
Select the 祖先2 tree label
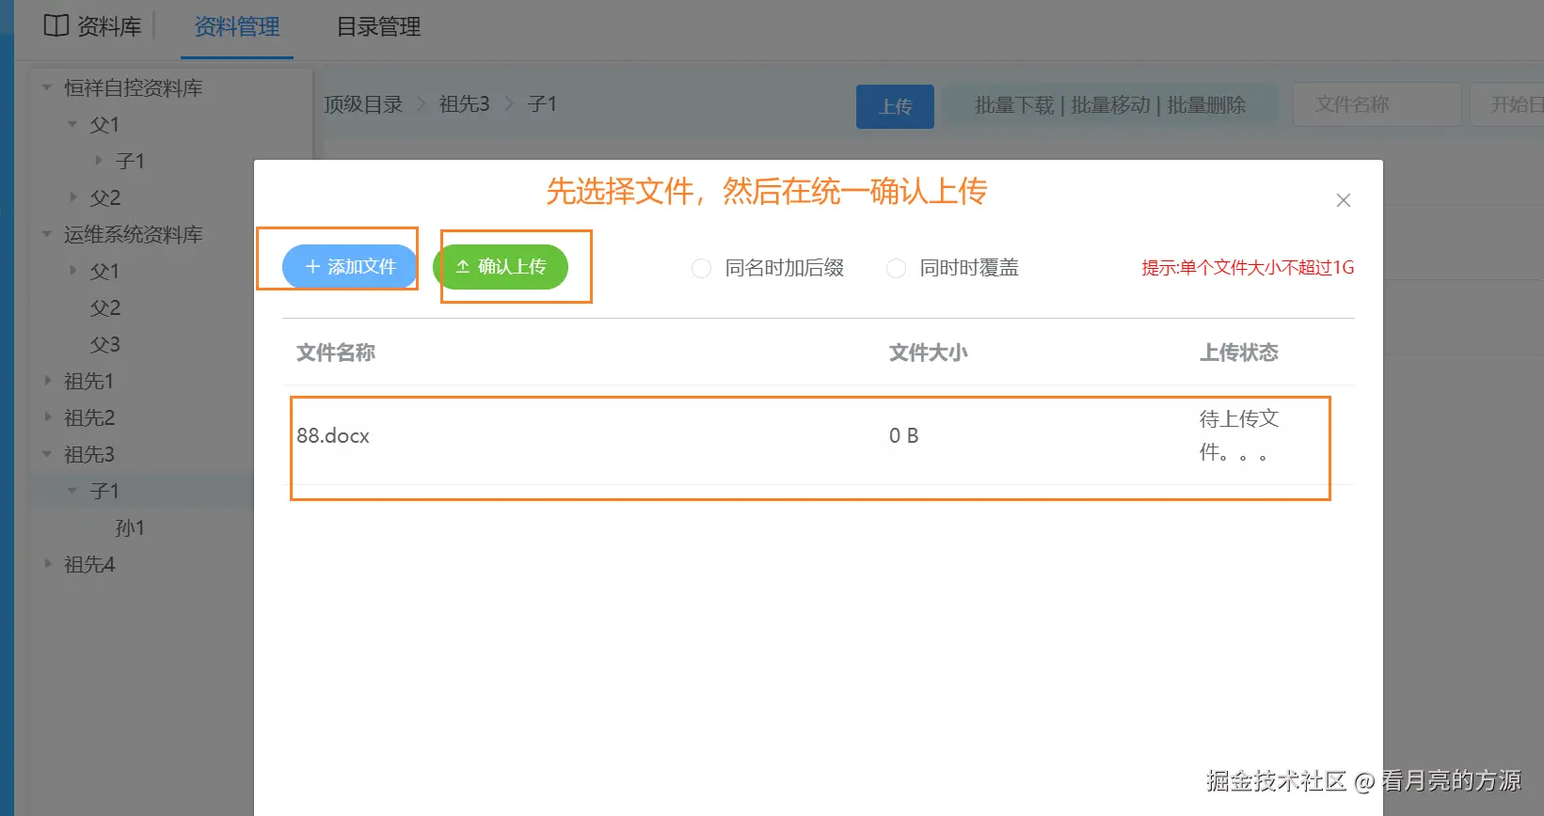pyautogui.click(x=89, y=418)
